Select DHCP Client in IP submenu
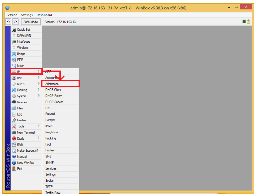Screen dimensions: 257x196 pyautogui.click(x=61, y=90)
